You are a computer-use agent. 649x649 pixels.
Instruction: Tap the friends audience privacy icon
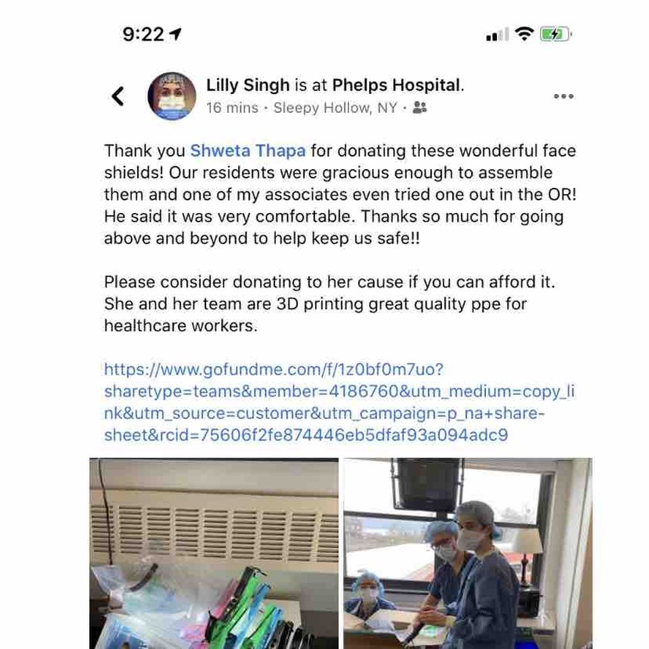tap(420, 107)
